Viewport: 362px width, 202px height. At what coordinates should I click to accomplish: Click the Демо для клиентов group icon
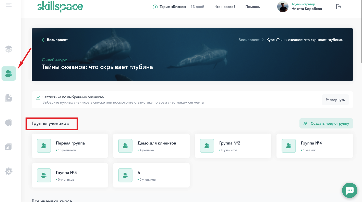point(125,146)
